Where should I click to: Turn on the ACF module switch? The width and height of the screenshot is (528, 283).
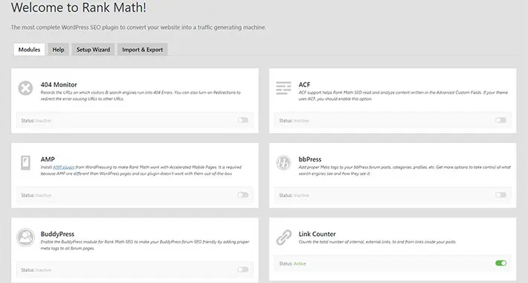500,120
